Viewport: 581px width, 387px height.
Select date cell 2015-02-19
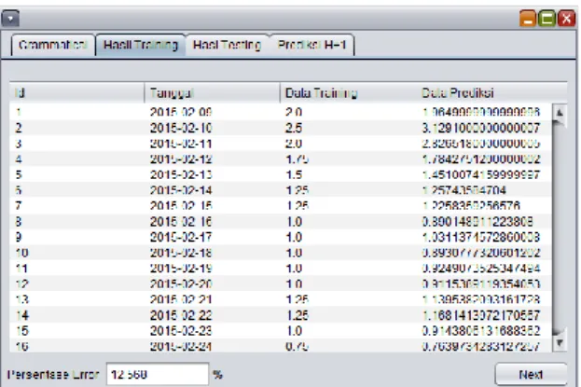click(181, 269)
